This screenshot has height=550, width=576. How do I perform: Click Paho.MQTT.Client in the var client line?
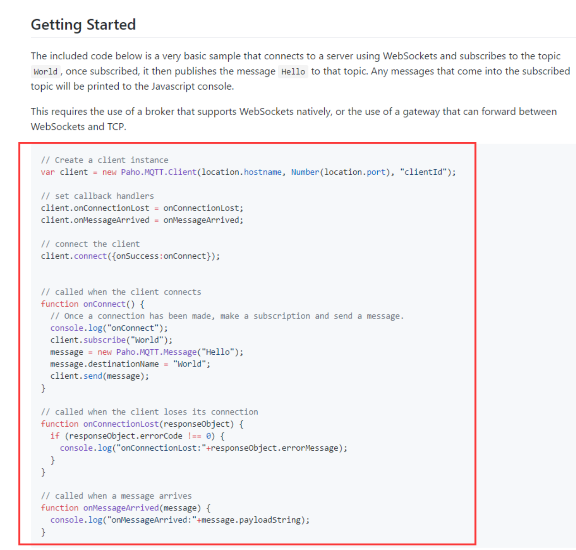(x=159, y=172)
